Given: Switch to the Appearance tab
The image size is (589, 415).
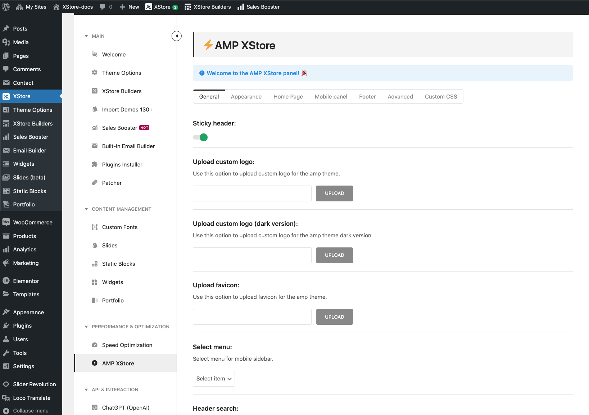Looking at the screenshot, I should click(246, 96).
